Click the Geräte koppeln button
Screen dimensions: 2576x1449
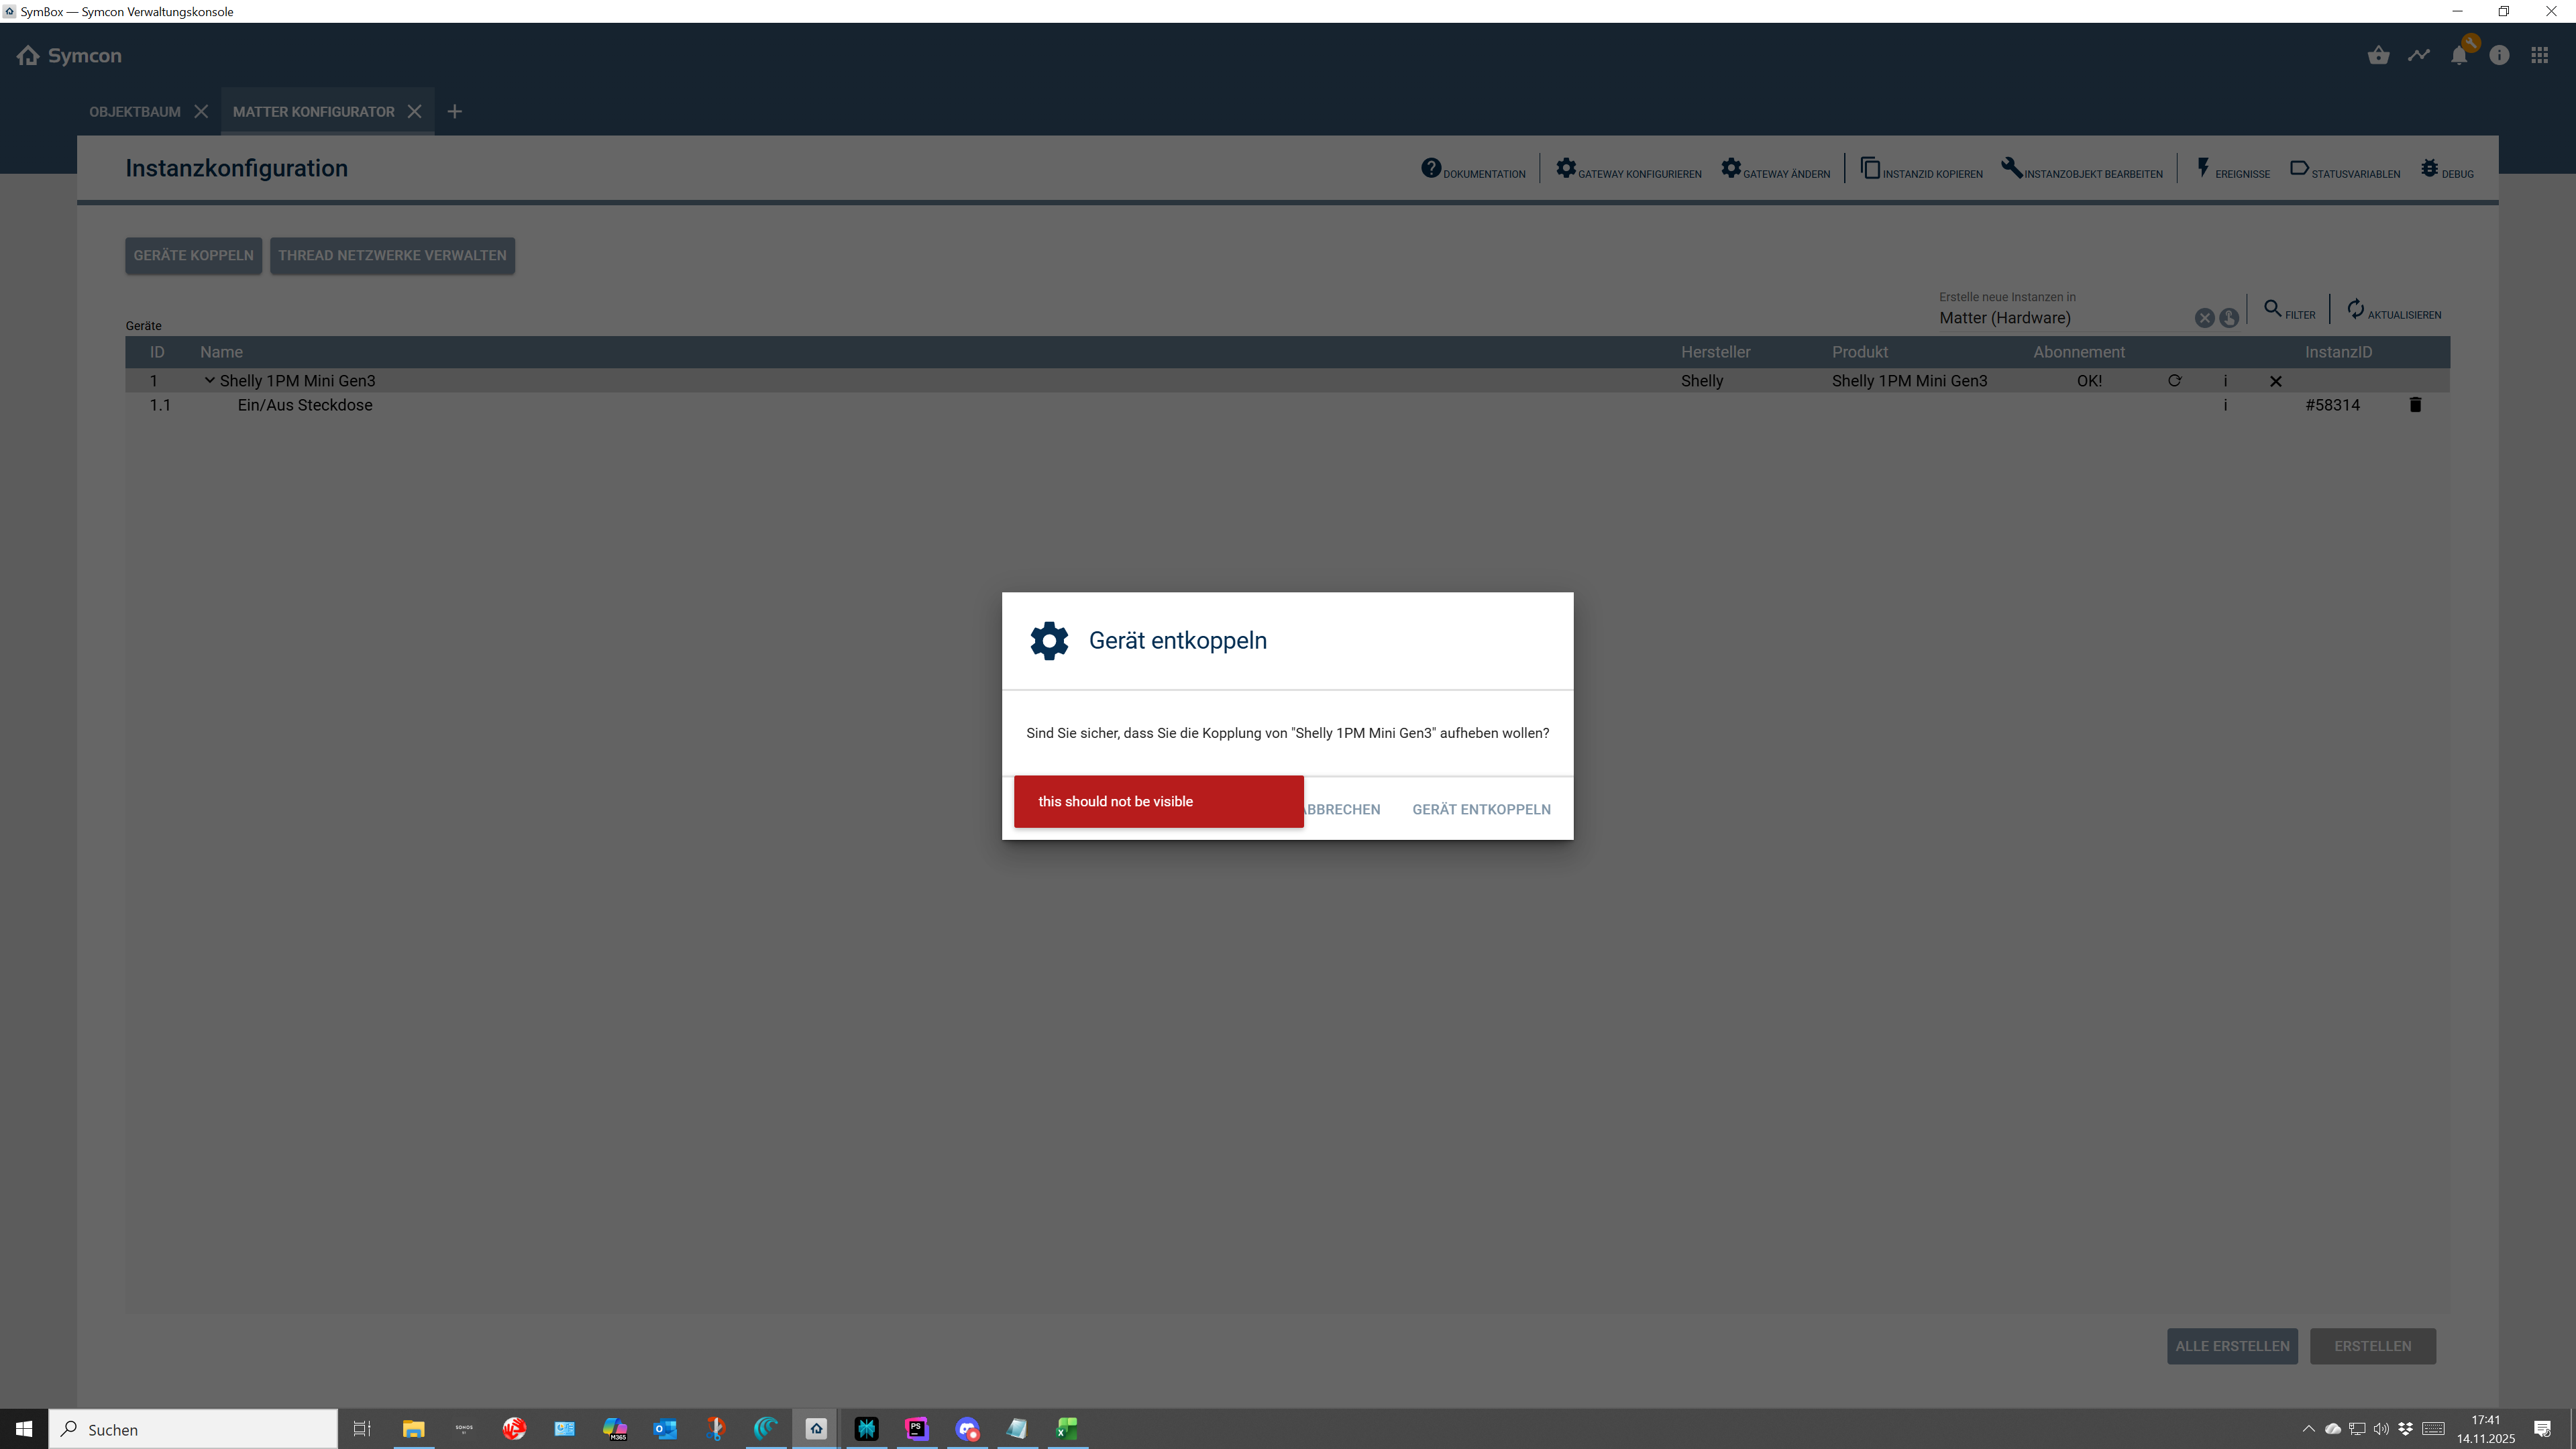(193, 256)
